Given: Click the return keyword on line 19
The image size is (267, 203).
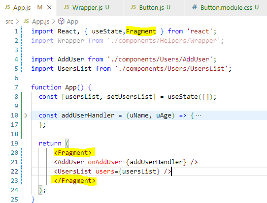Looking at the screenshot, I should 50,144.
